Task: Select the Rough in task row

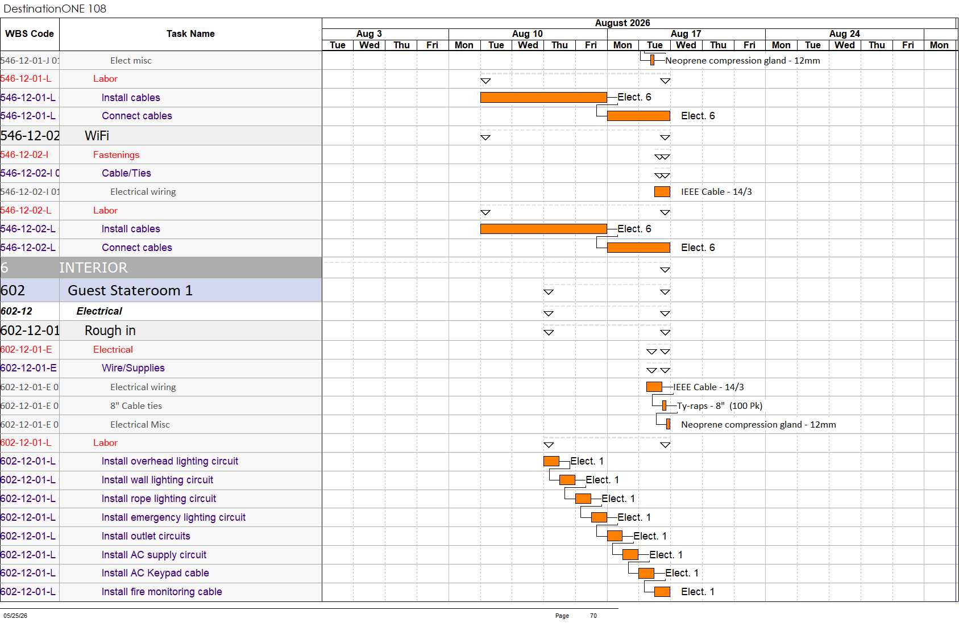Action: click(x=161, y=331)
